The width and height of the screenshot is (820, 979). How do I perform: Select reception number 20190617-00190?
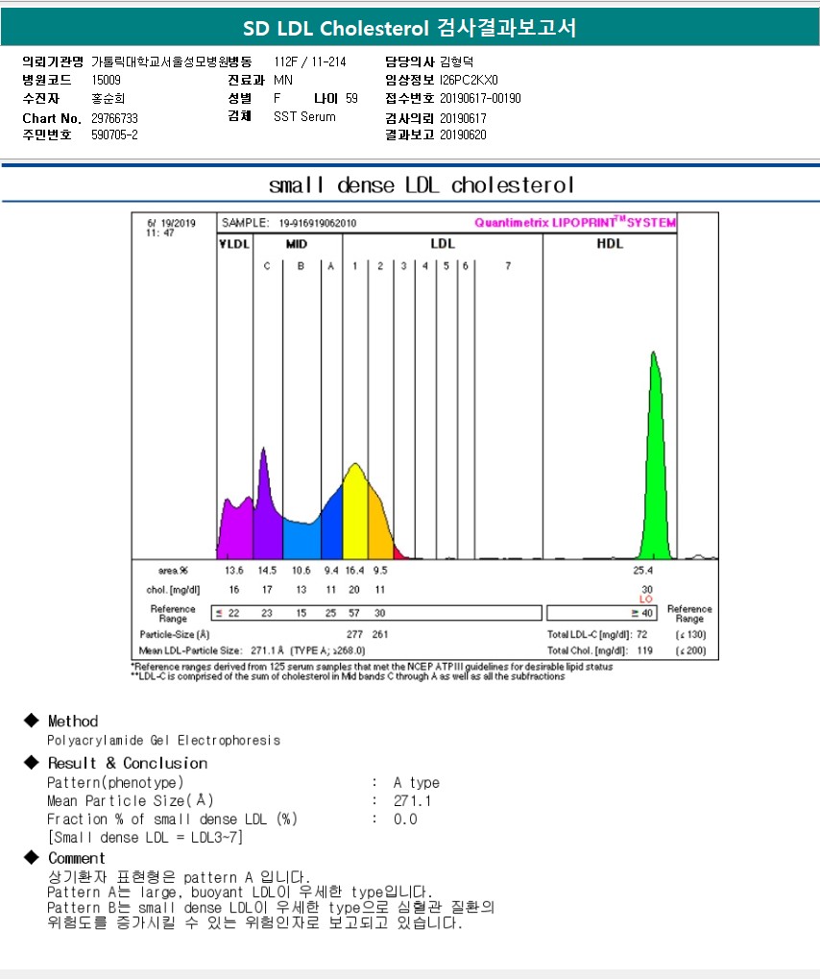480,99
